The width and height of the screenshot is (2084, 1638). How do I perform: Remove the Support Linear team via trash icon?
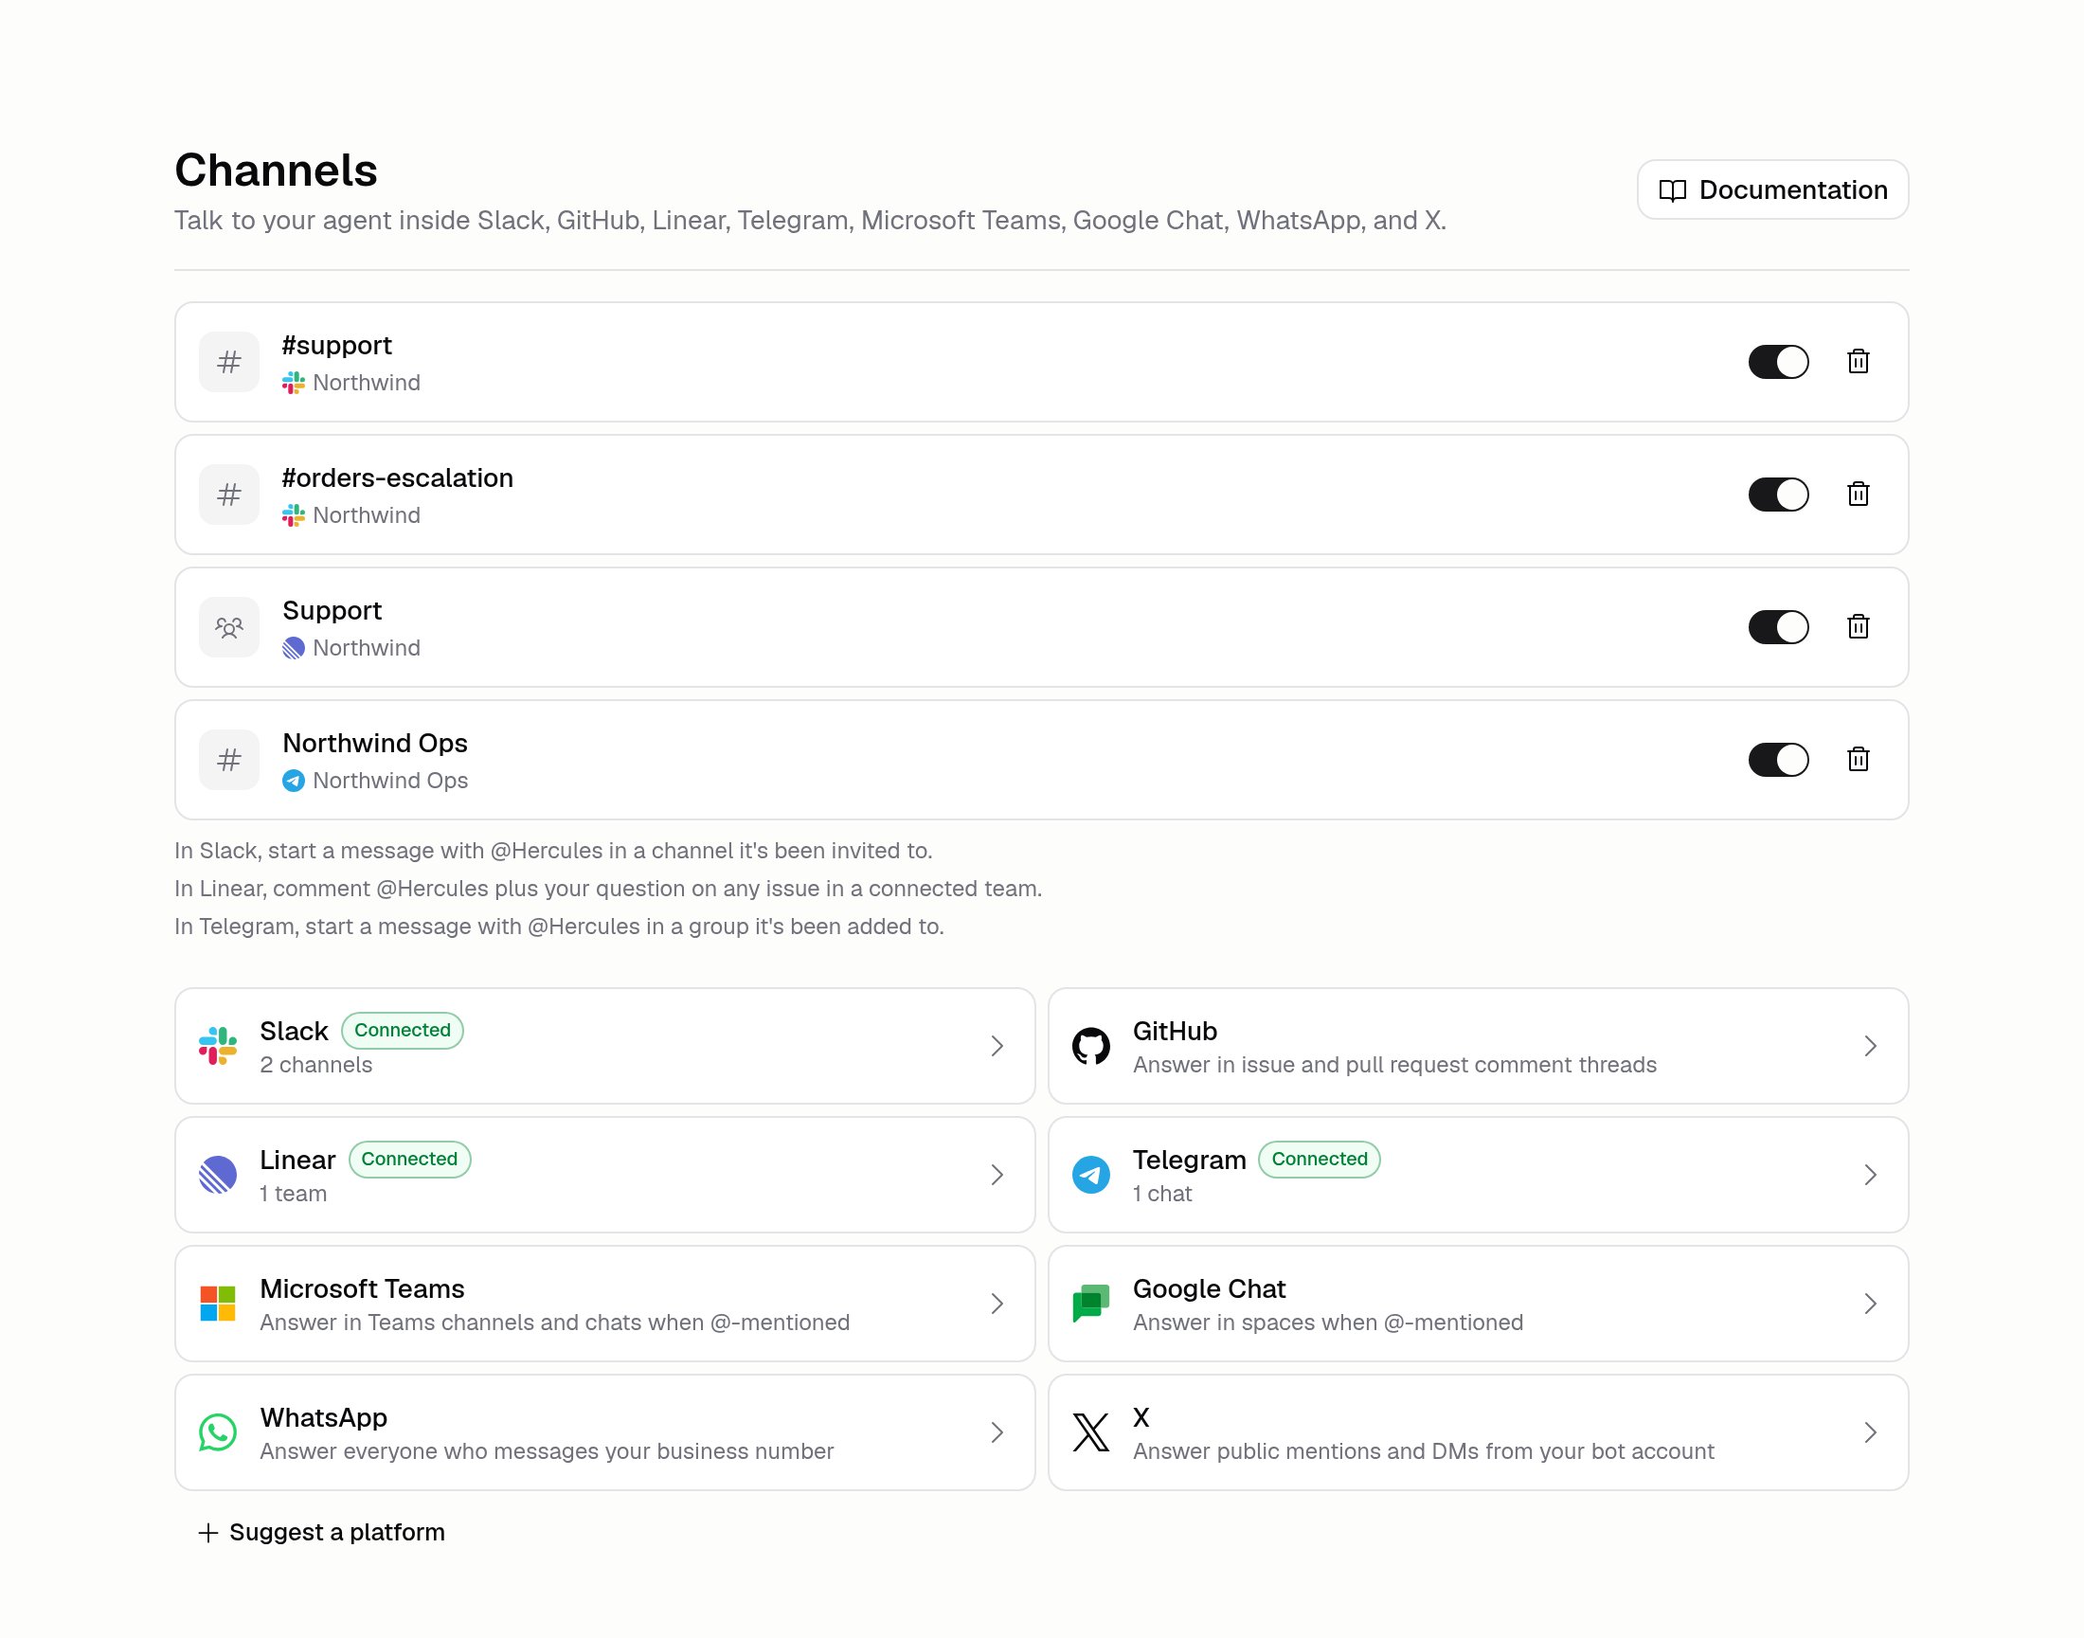pos(1858,626)
